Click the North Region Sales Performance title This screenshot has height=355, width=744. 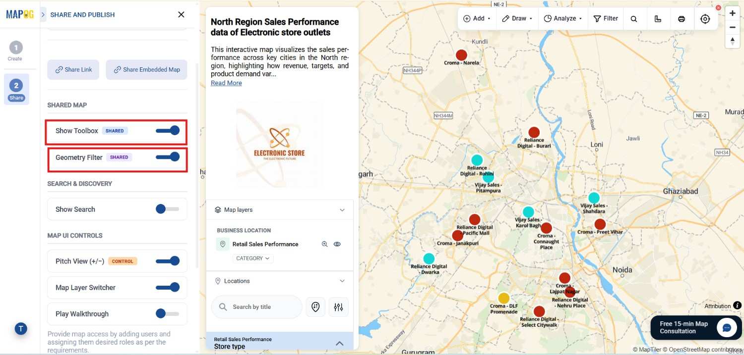coord(275,27)
